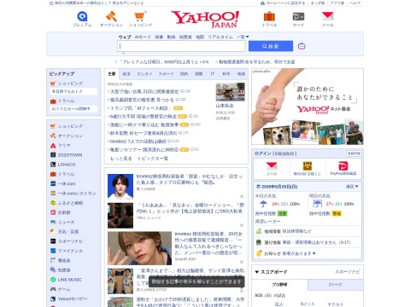This screenshot has width=410, height=307.
Task: Switch scoreboard to the Jリーグ tab
Action: point(336,285)
